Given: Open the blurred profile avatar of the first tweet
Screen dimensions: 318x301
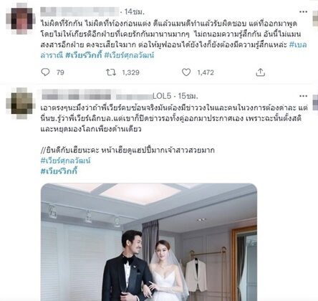Looking at the screenshot, I should click(21, 19).
